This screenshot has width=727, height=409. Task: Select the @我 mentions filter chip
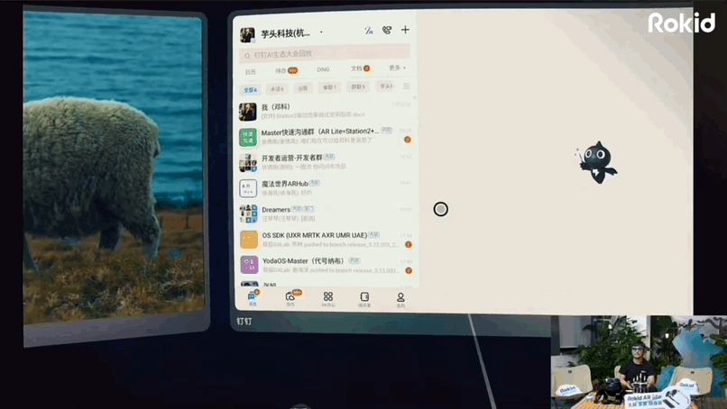303,88
